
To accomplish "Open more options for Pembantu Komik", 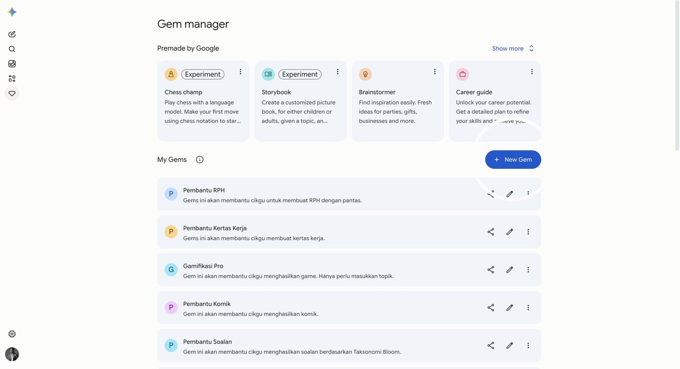I will coord(528,308).
